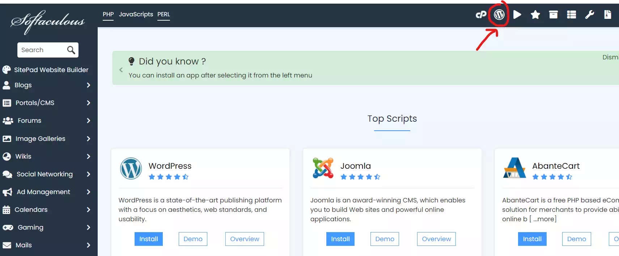The image size is (619, 256).
Task: Click the search magnifier icon
Action: (x=71, y=50)
